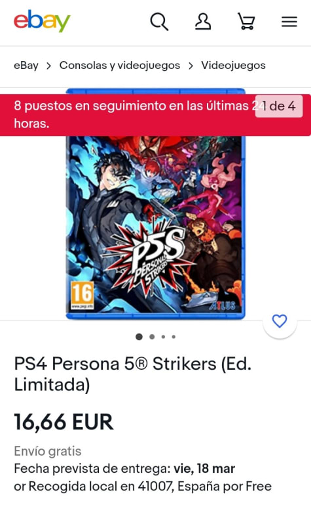Screen dimensions: 311x505
Task: Open Consolas y videojuegos breadcrumb
Action: click(120, 66)
